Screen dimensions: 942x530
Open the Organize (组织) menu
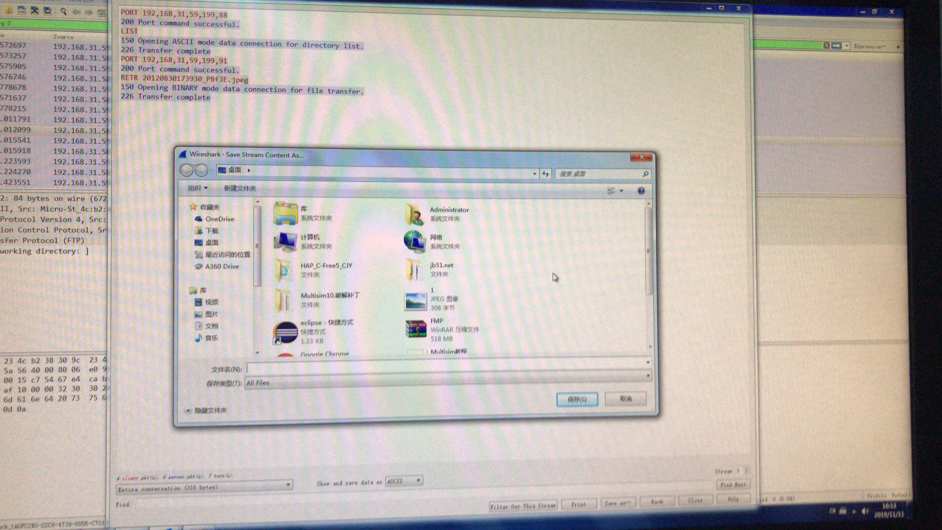pos(197,188)
